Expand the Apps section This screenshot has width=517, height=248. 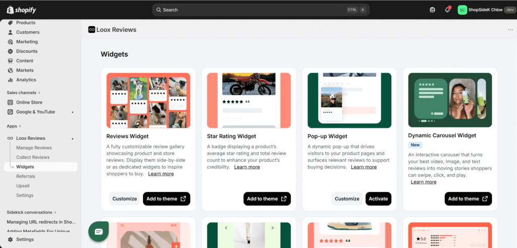point(14,126)
